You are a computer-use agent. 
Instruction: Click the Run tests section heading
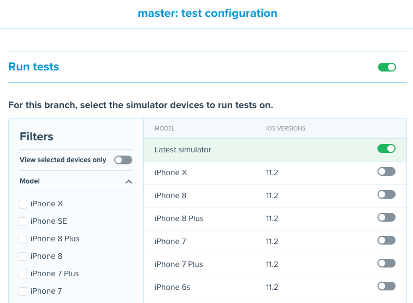tap(34, 67)
